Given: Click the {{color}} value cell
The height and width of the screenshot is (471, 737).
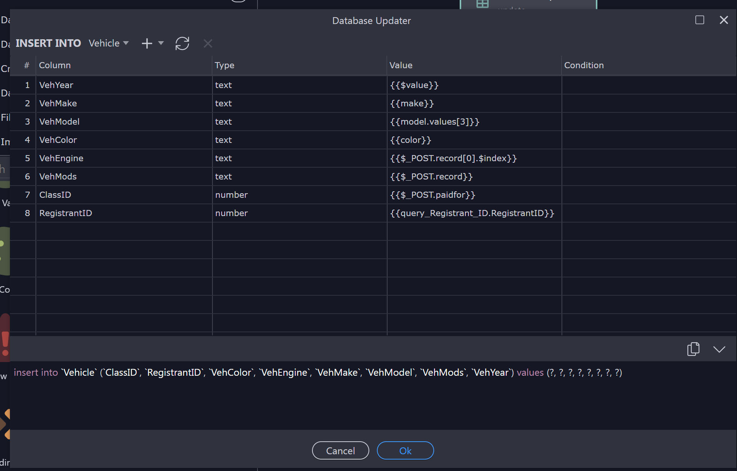Looking at the screenshot, I should (x=474, y=140).
